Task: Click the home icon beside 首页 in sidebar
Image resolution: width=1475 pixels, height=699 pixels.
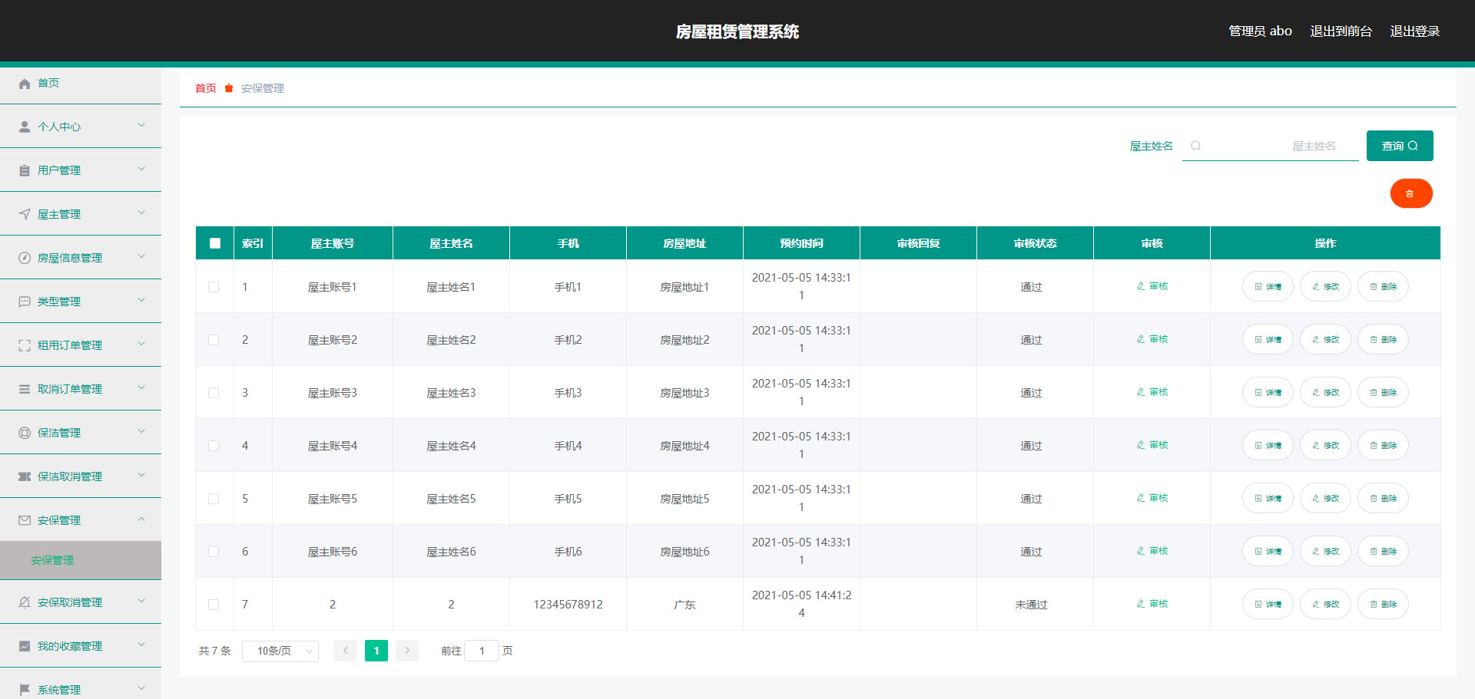Action: click(x=25, y=84)
